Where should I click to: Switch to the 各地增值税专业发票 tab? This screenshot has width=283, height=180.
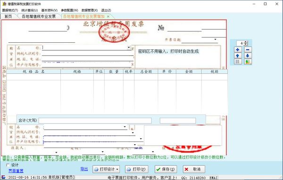[39, 16]
